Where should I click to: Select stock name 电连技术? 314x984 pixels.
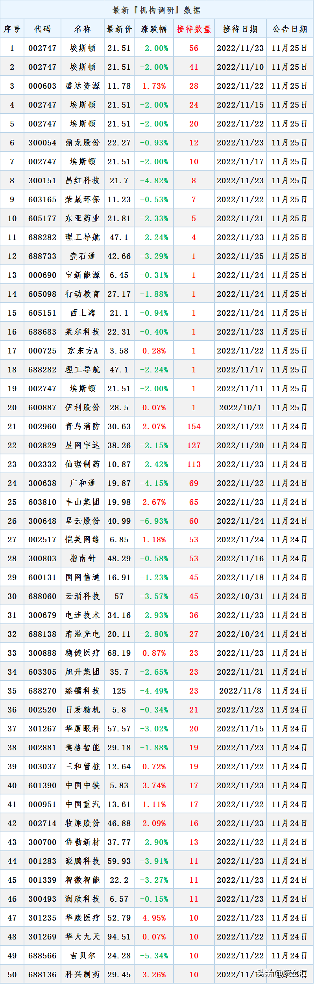[x=83, y=615]
